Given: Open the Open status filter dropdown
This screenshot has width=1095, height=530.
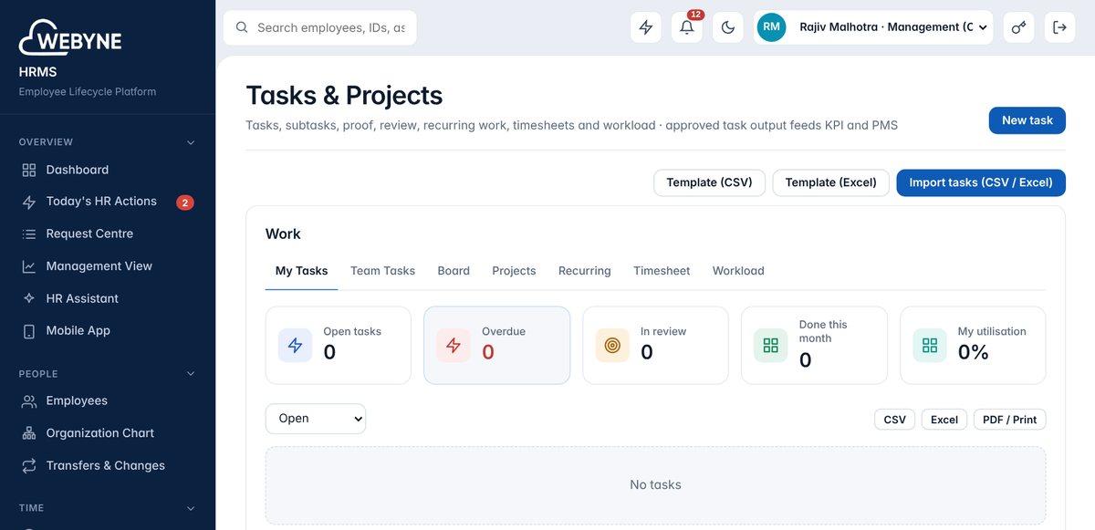Looking at the screenshot, I should (x=316, y=419).
